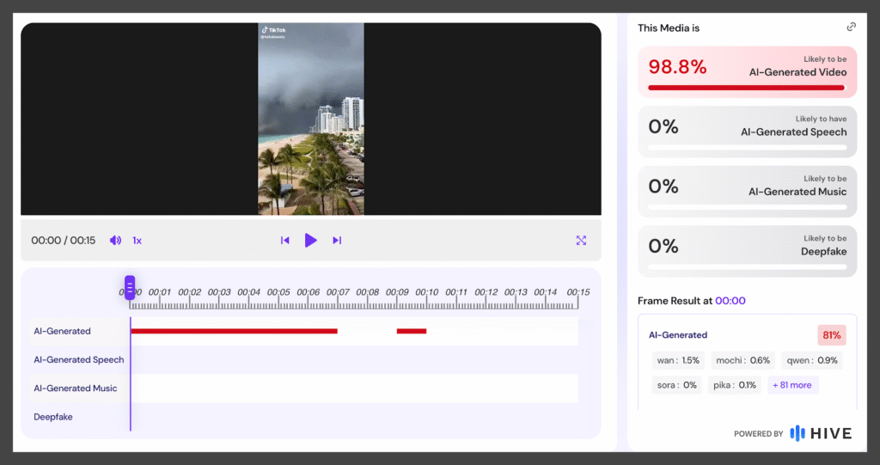Open the Deepfake result card
Viewport: 880px width, 465px height.
(747, 250)
